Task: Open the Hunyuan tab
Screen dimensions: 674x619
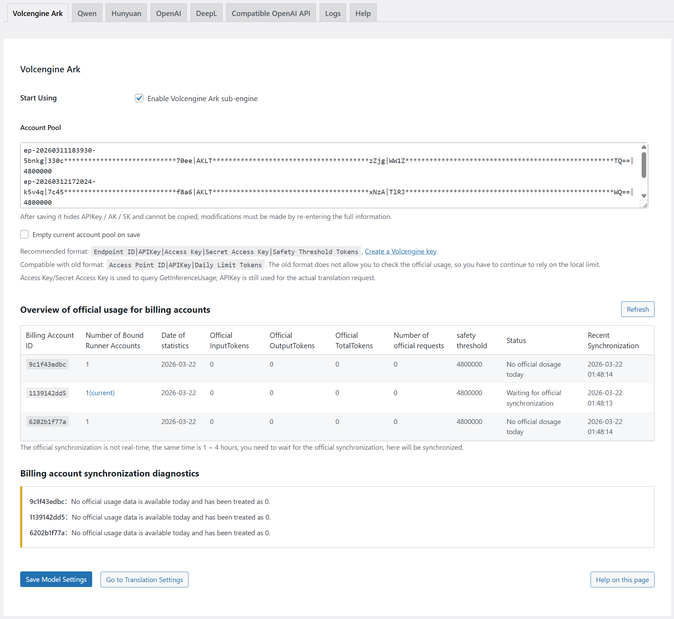Action: point(126,13)
